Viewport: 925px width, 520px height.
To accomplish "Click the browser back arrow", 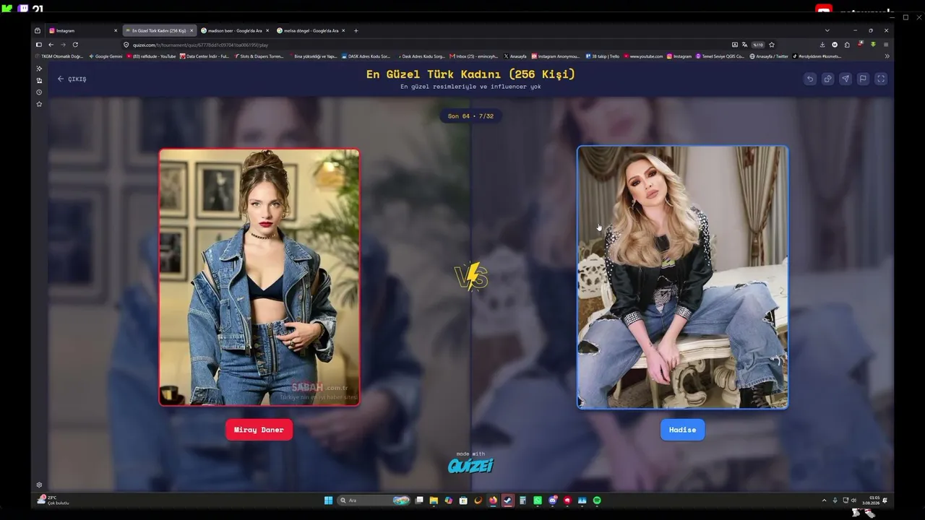I will 51,45.
